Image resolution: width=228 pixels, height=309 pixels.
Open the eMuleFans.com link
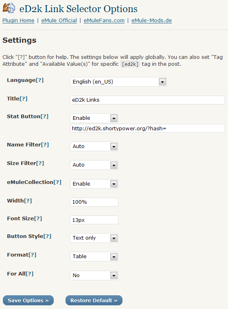[x=104, y=21]
